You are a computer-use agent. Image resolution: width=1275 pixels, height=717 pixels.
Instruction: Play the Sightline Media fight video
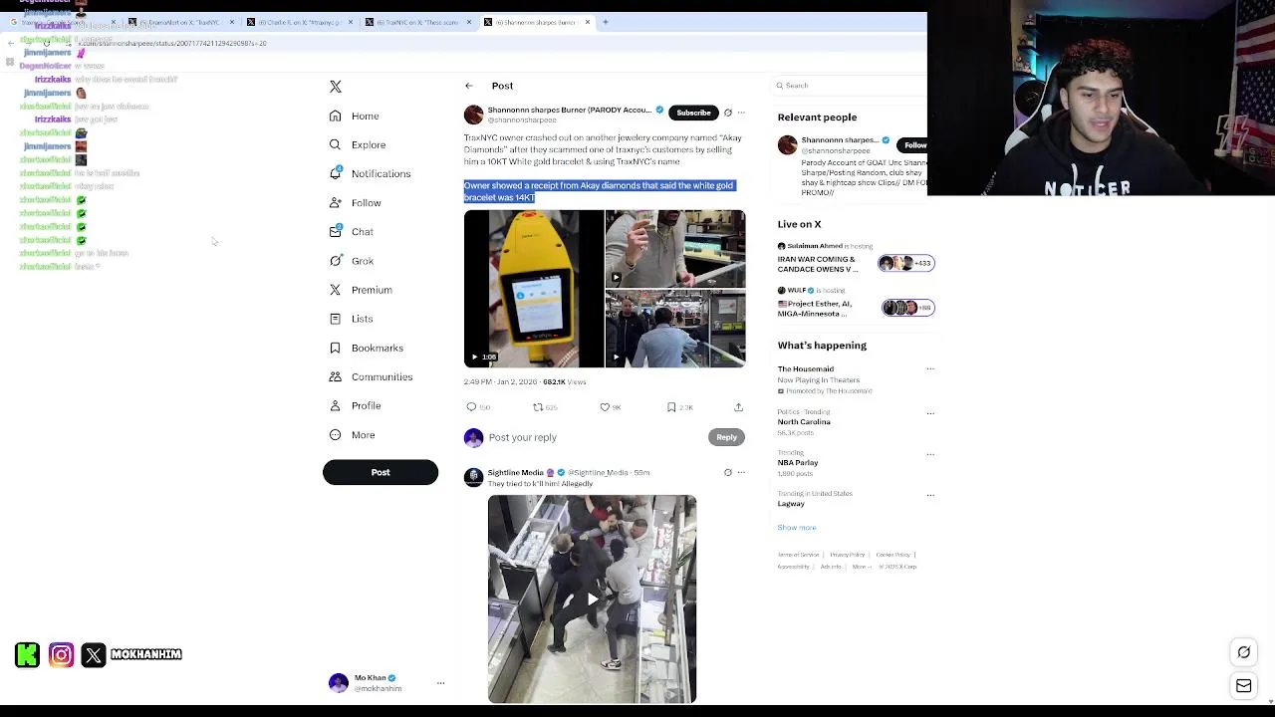pyautogui.click(x=592, y=598)
